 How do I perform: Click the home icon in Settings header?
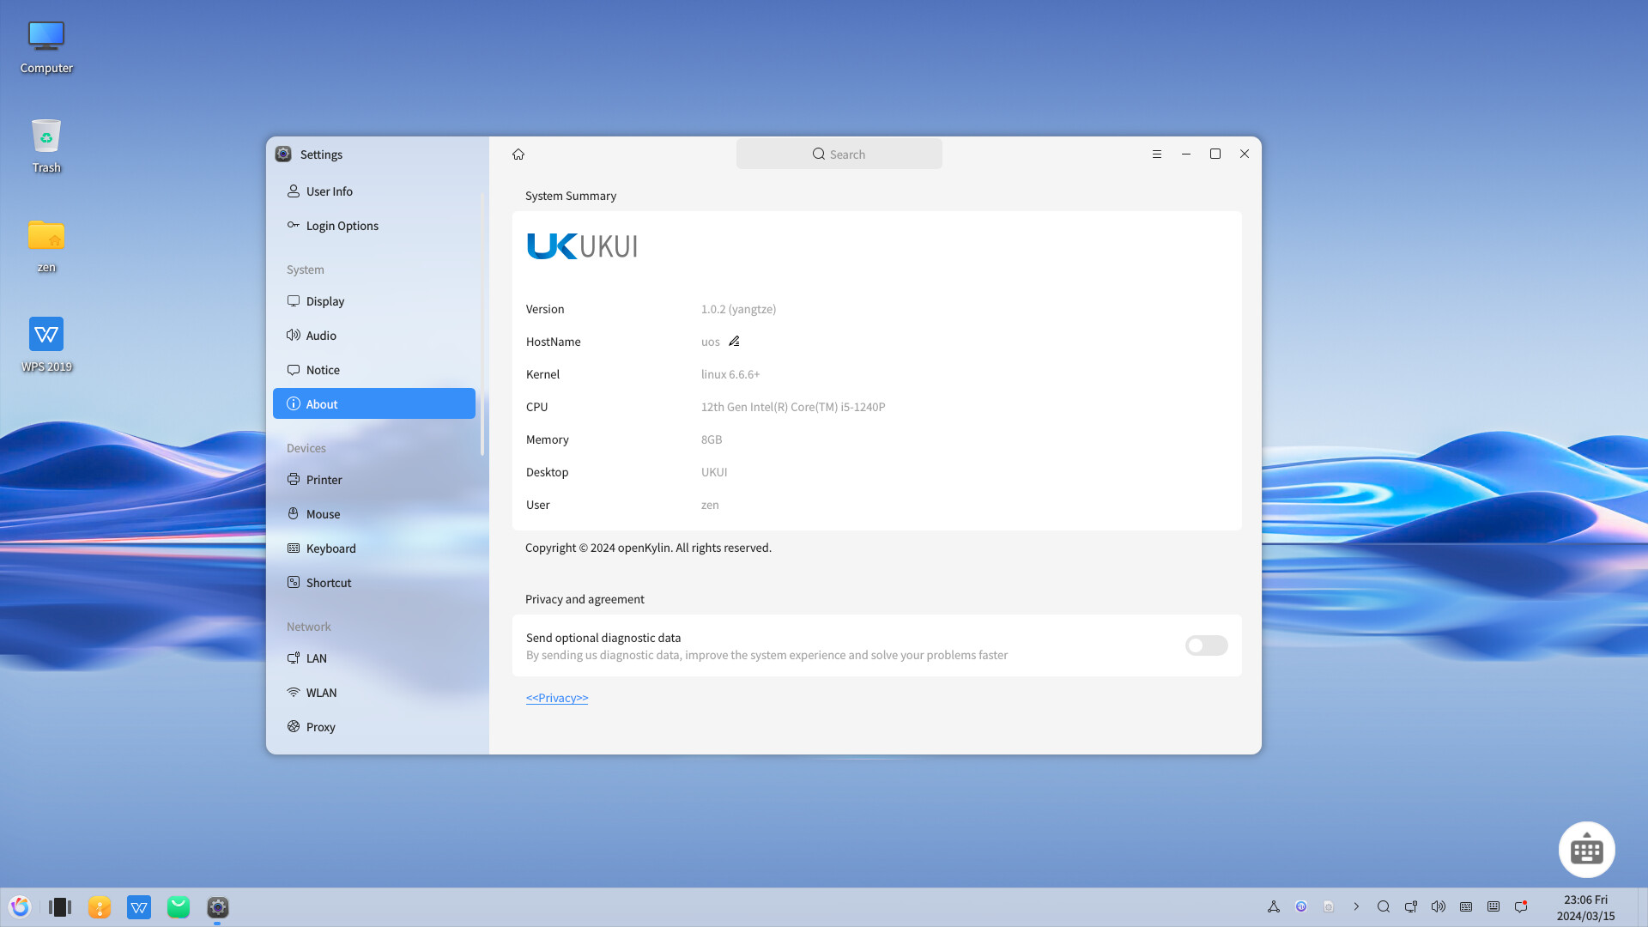[x=518, y=154]
